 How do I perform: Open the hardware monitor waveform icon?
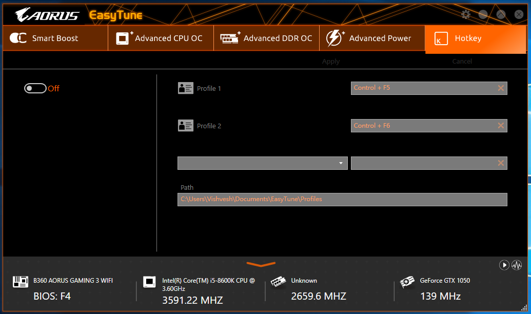coord(517,265)
